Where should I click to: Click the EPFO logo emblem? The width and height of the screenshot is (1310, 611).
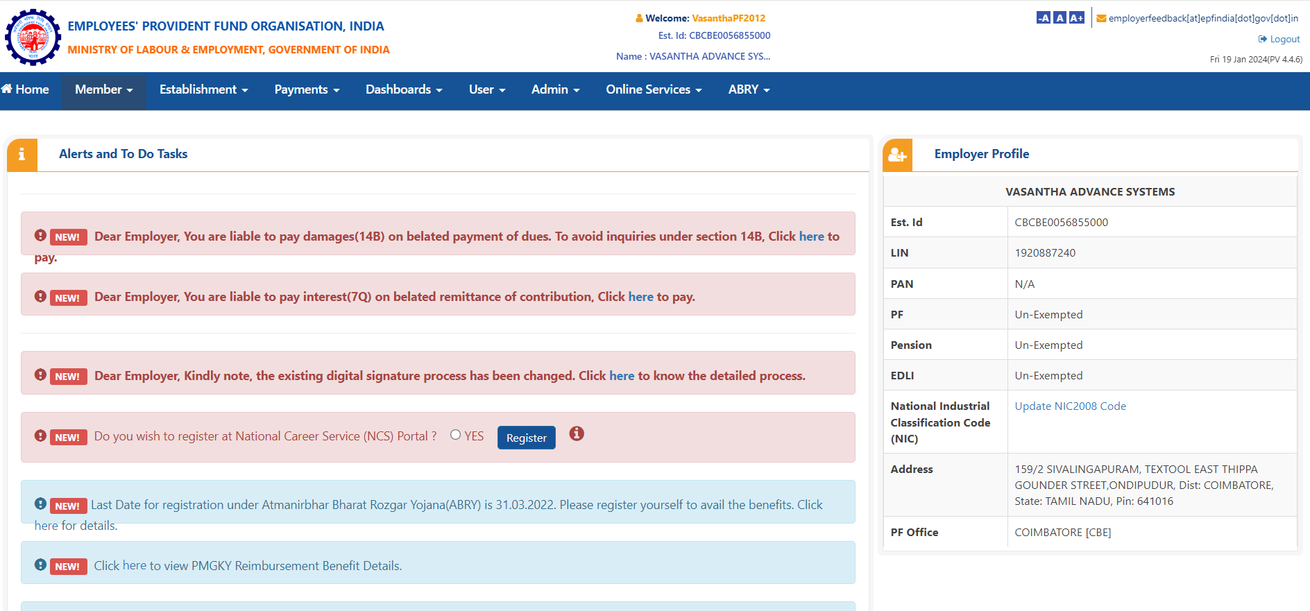coord(33,37)
